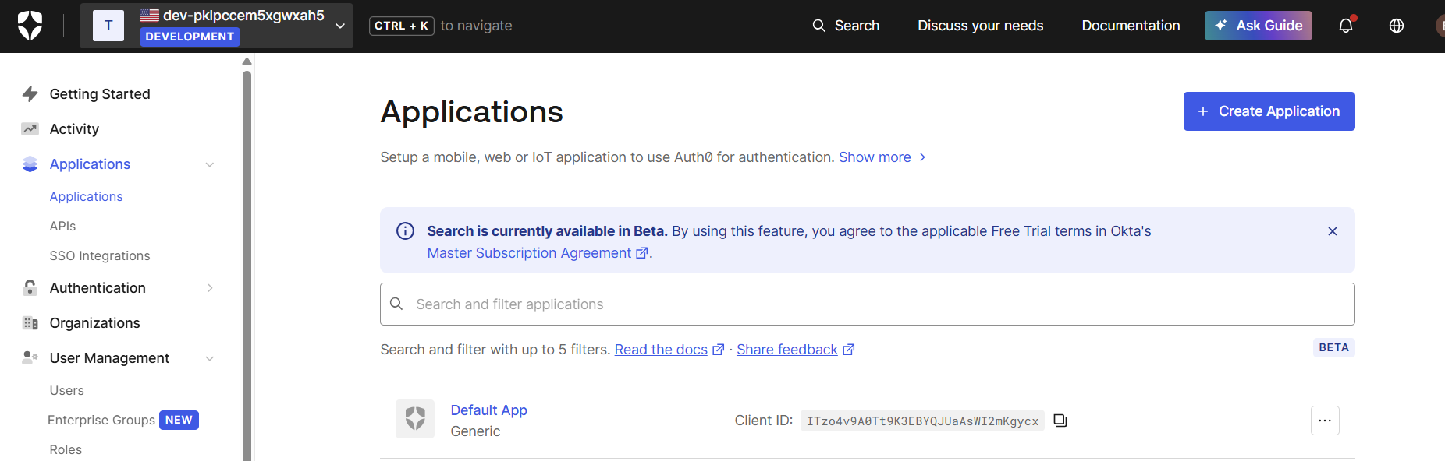1445x461 pixels.
Task: Click the Generic label under Default App
Action: pos(475,431)
